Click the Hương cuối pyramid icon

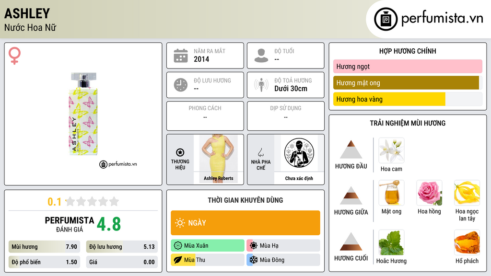coord(351,241)
